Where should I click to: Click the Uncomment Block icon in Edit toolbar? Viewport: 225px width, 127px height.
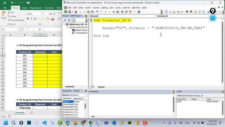204,12
